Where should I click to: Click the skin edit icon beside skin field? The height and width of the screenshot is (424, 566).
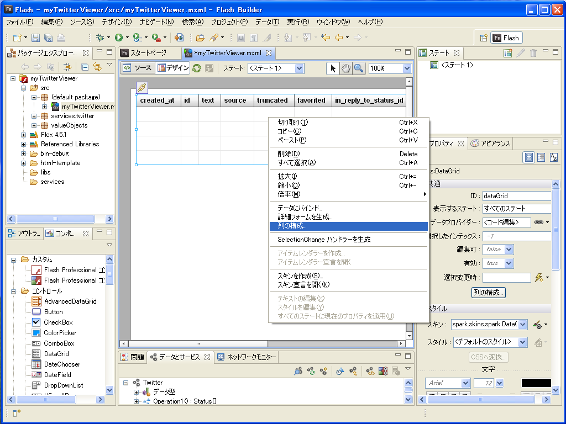pyautogui.click(x=537, y=325)
